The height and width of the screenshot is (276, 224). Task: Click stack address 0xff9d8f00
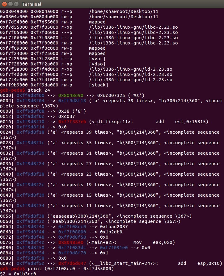pyautogui.click(x=31, y=96)
